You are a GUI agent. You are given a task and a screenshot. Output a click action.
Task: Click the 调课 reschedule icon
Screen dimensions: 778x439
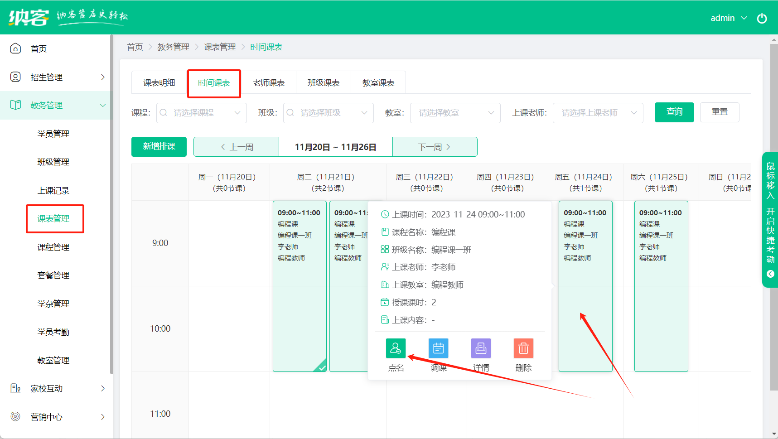pos(438,348)
